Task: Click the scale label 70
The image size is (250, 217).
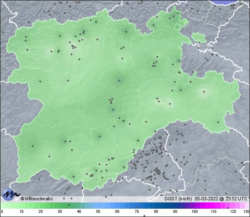Action: 137,212
